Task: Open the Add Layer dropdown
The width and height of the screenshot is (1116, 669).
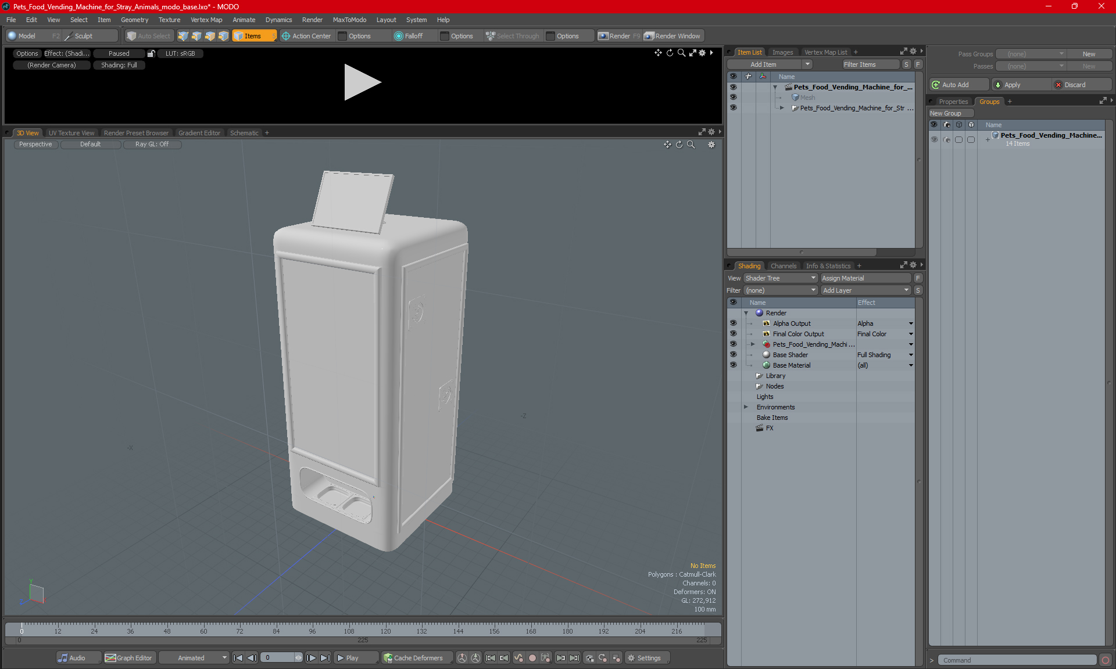Action: [865, 290]
